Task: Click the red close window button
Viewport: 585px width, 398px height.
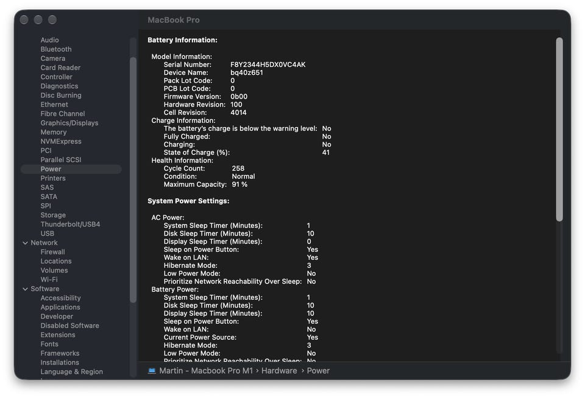Action: point(24,19)
